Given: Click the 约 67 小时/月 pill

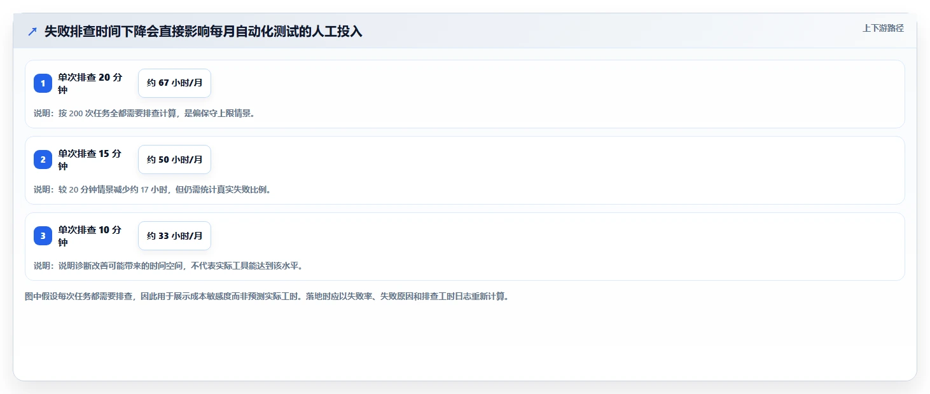Looking at the screenshot, I should pyautogui.click(x=174, y=83).
